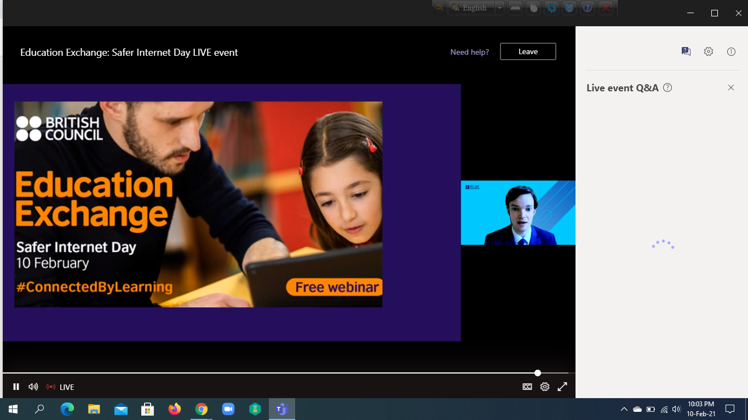This screenshot has height=420, width=748.
Task: Click mouse icon in language bar
Action: [x=533, y=8]
